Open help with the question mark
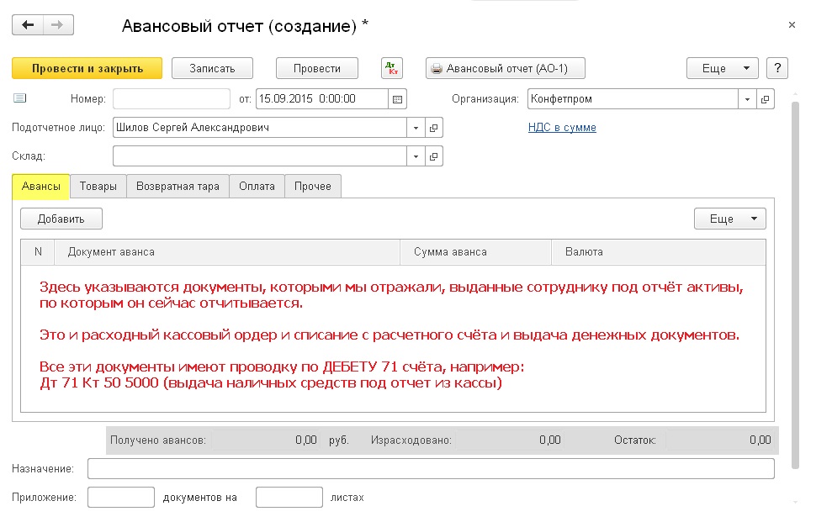This screenshot has width=832, height=522. click(777, 68)
